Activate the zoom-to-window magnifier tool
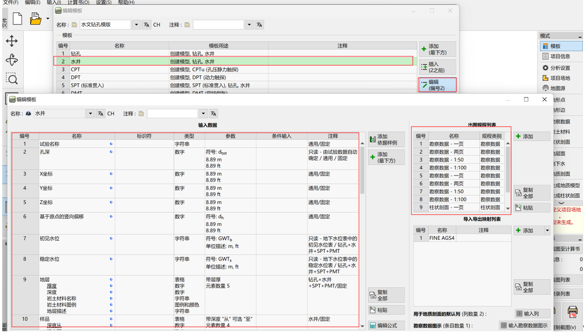 point(12,79)
